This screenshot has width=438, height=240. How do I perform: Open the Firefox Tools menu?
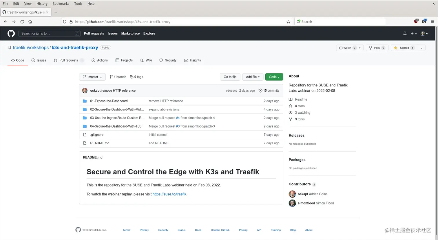(x=78, y=3)
